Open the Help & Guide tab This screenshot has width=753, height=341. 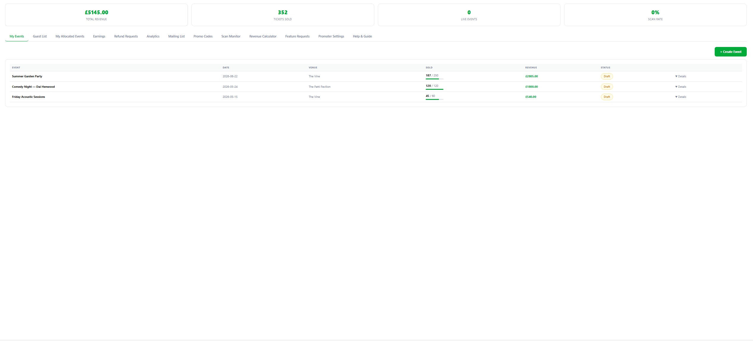click(362, 36)
